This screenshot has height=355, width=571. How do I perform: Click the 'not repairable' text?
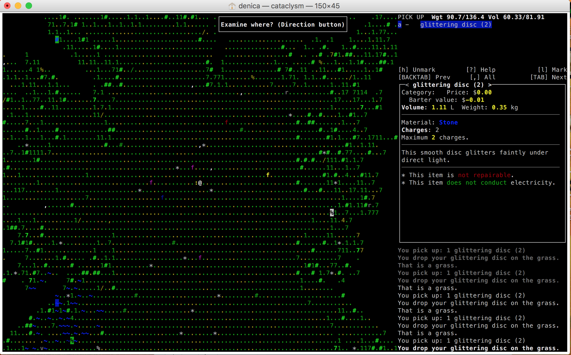[x=484, y=175]
